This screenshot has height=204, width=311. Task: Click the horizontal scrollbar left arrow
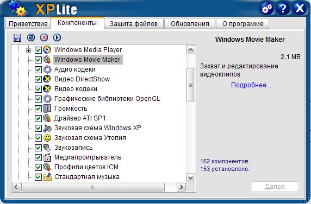(16, 187)
